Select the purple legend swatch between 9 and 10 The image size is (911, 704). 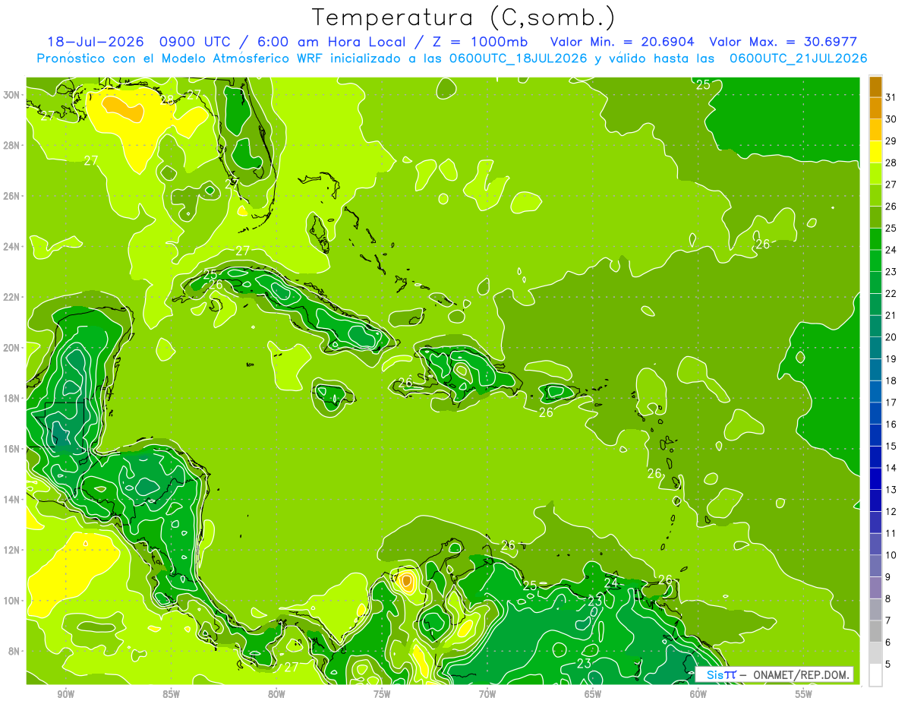pos(875,566)
